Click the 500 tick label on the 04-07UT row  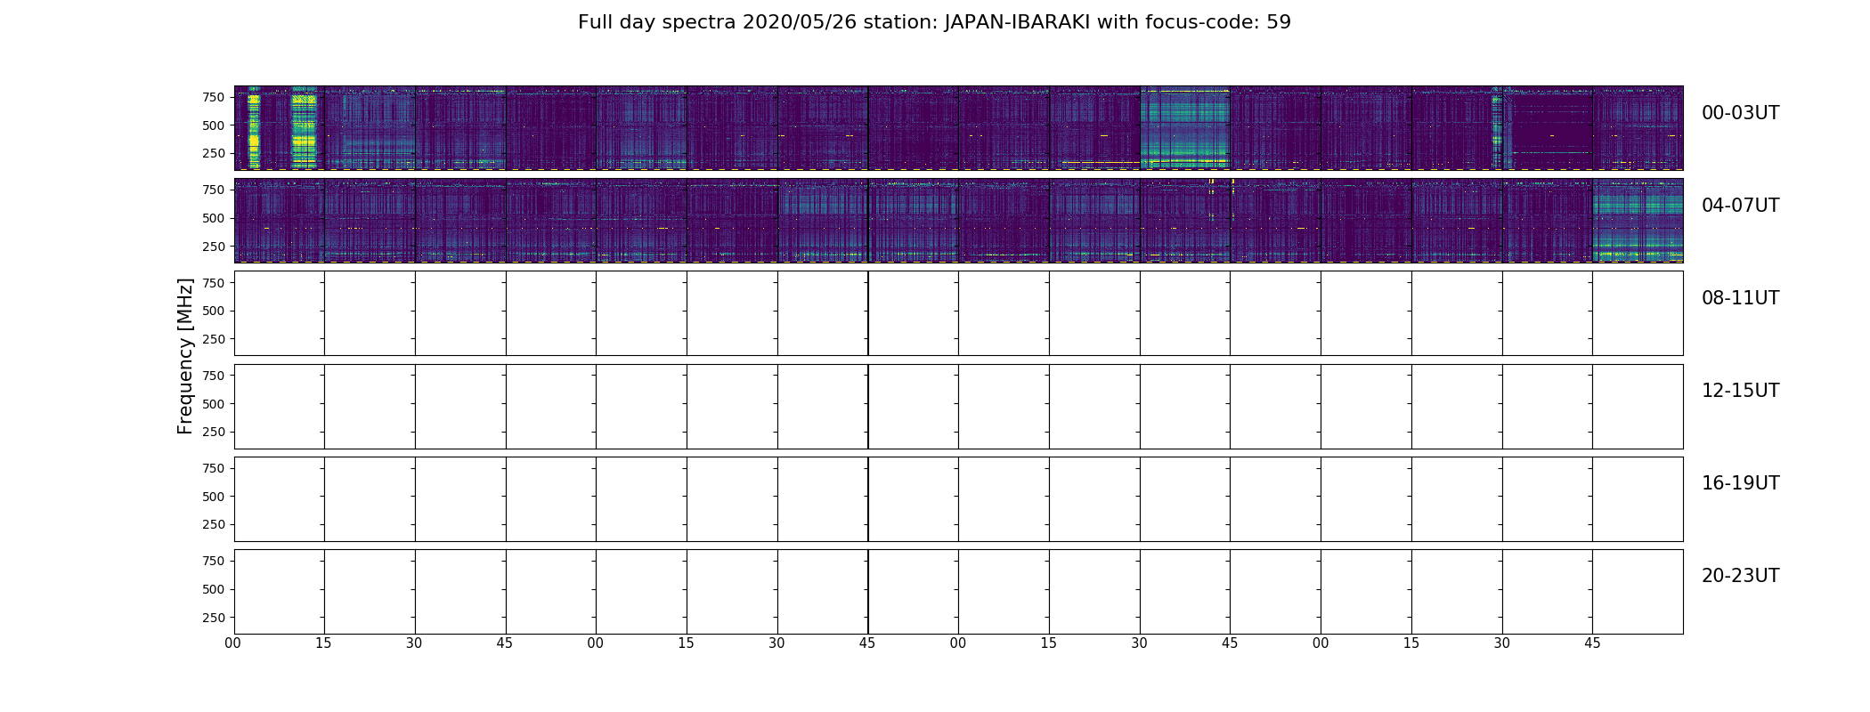(213, 218)
